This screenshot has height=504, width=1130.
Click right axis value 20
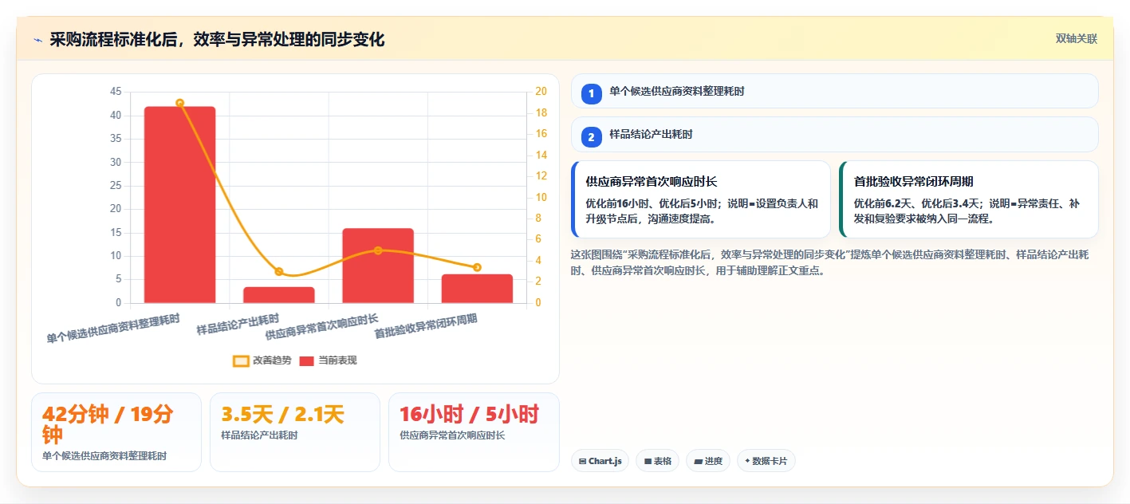click(541, 92)
